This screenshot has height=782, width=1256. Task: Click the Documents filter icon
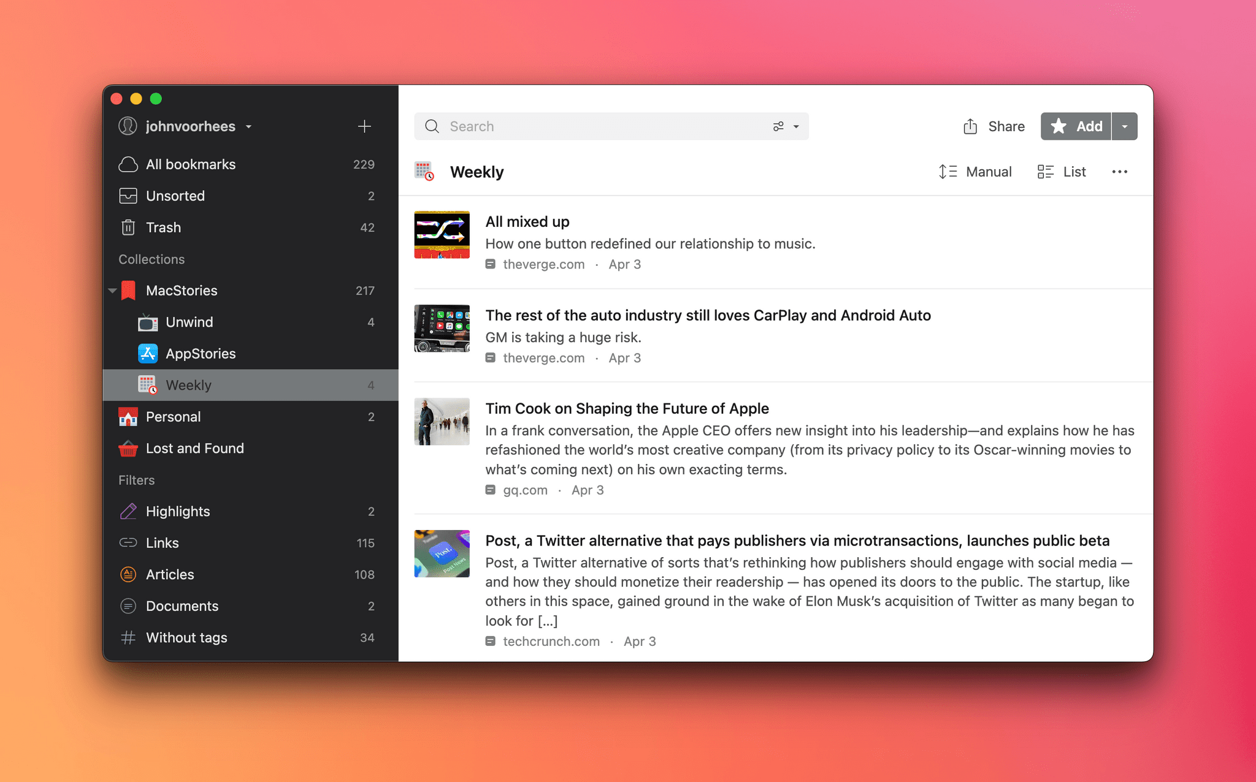coord(127,605)
